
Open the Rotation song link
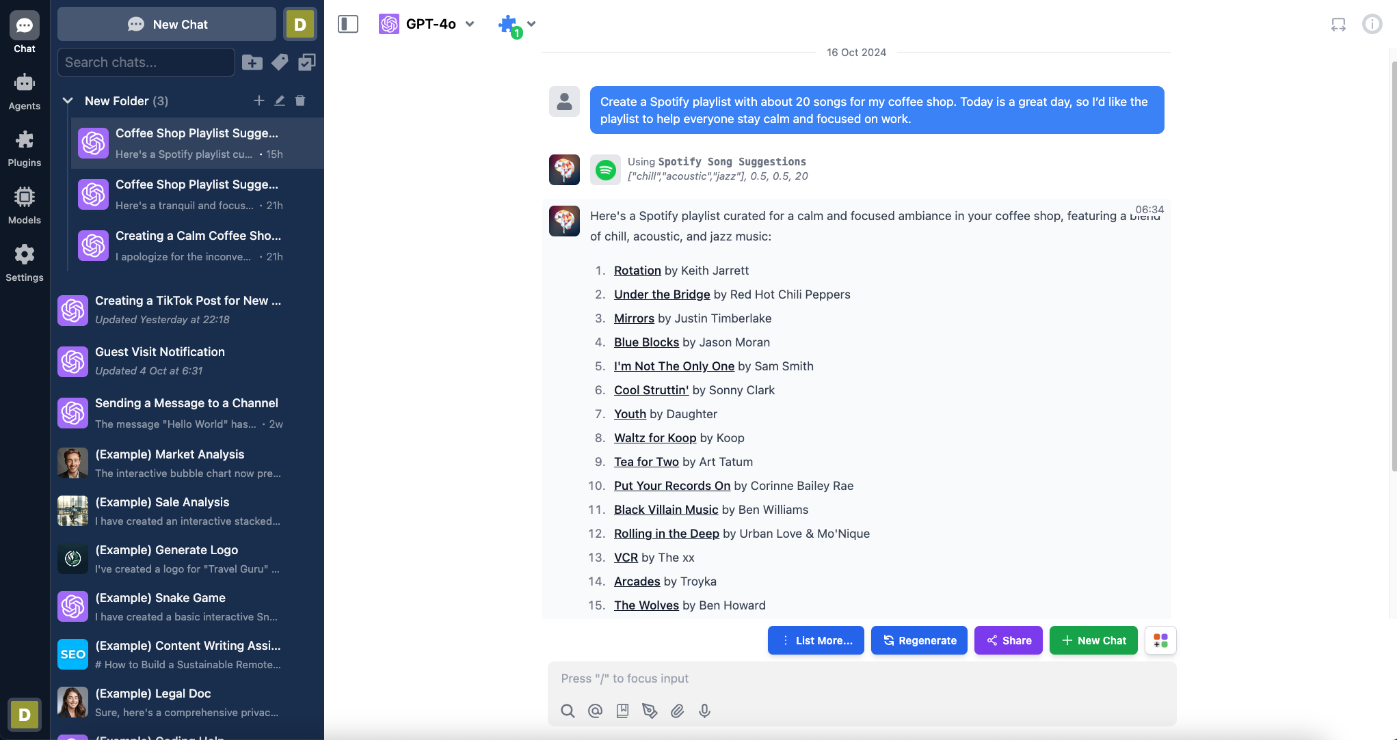637,271
